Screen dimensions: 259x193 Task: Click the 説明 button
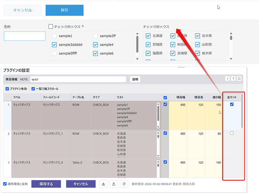pyautogui.click(x=135, y=79)
